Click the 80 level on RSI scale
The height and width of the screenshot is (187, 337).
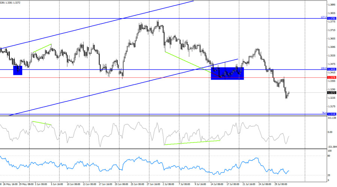(329, 156)
